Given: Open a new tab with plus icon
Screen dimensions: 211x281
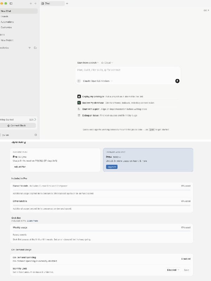Looking at the screenshot, I should (67, 4).
